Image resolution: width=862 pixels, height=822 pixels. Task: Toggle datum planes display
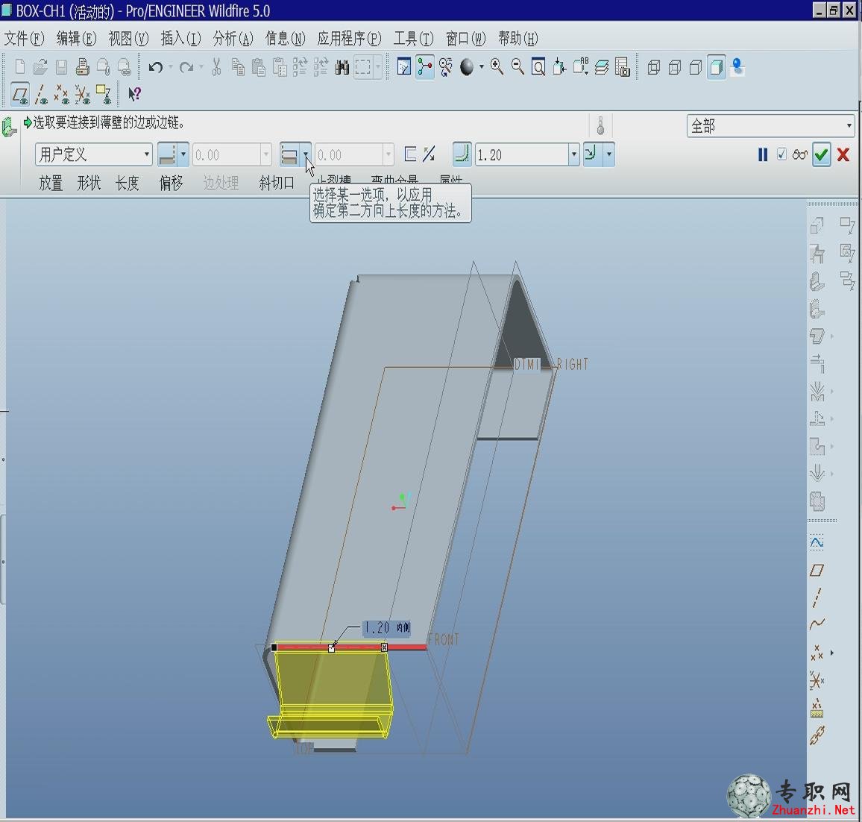[20, 95]
